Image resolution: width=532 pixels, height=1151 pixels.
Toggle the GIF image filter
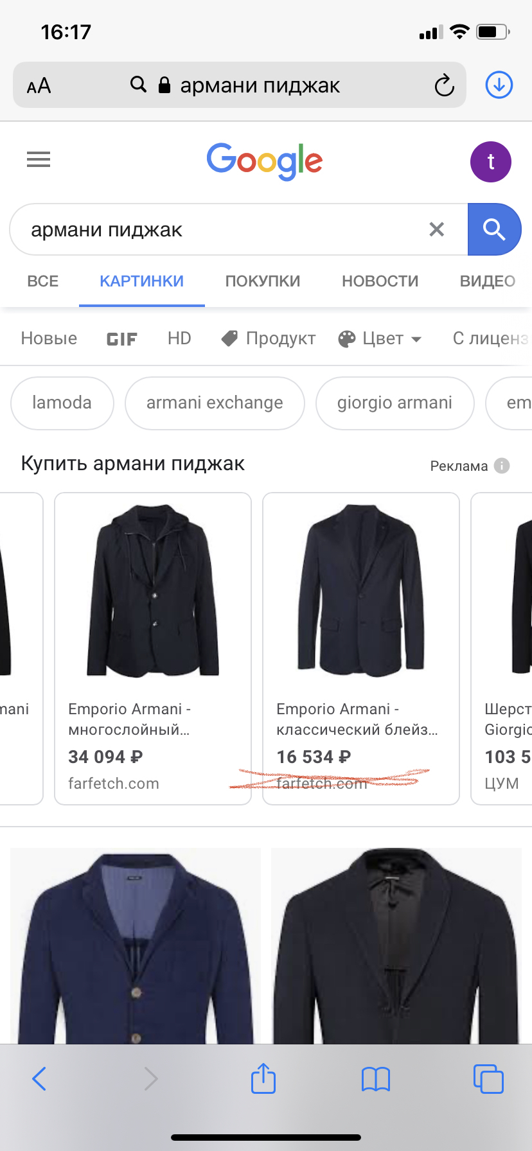[x=122, y=338]
